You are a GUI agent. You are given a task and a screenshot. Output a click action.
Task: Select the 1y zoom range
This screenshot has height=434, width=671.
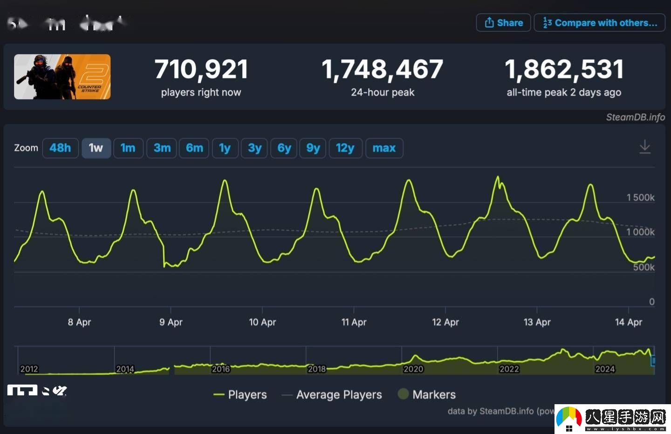click(225, 148)
